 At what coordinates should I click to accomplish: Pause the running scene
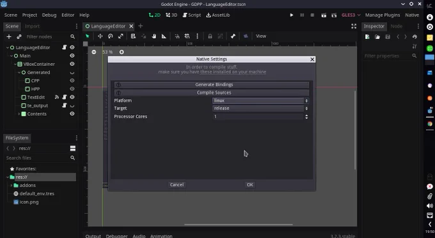tap(302, 15)
